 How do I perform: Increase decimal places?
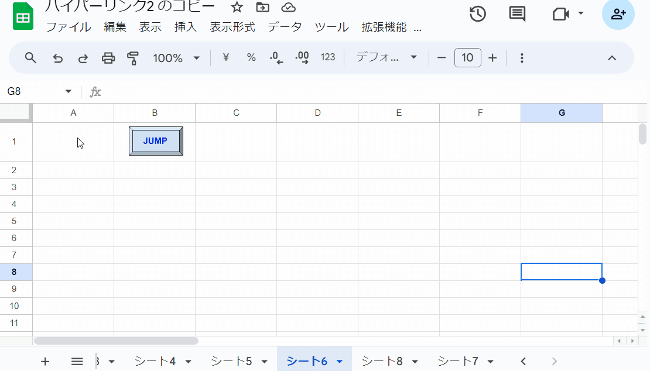point(302,58)
